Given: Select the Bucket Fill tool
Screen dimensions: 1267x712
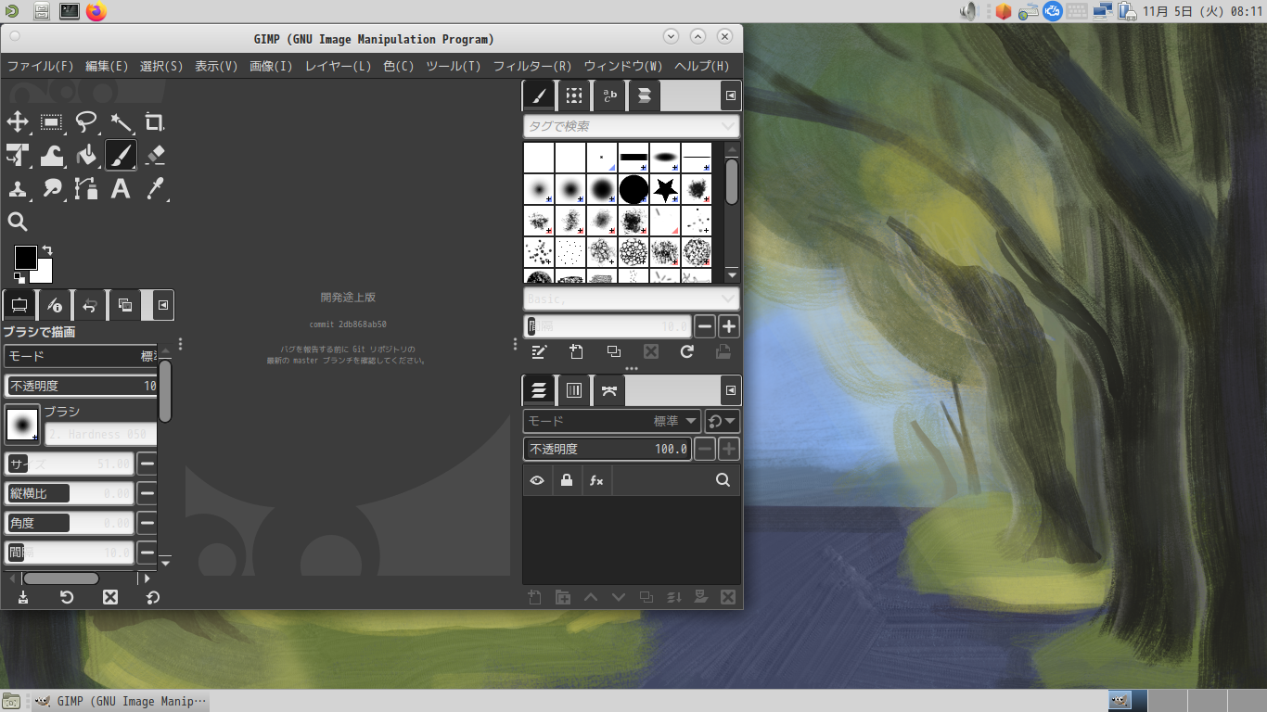Looking at the screenshot, I should pyautogui.click(x=86, y=156).
